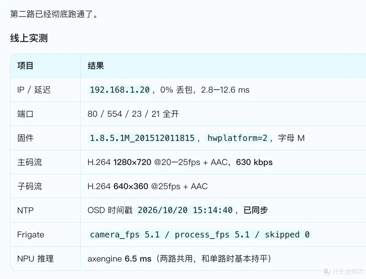Image resolution: width=366 pixels, height=279 pixels.
Task: Select timestamp '2026/10/20 15:14:40'
Action: tap(185, 210)
